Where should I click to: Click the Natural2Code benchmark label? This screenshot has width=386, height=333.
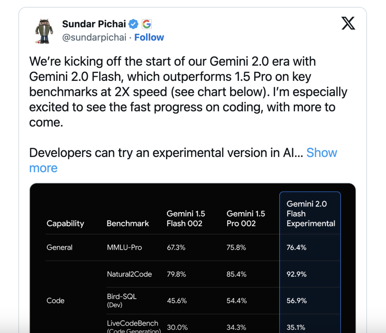(129, 274)
